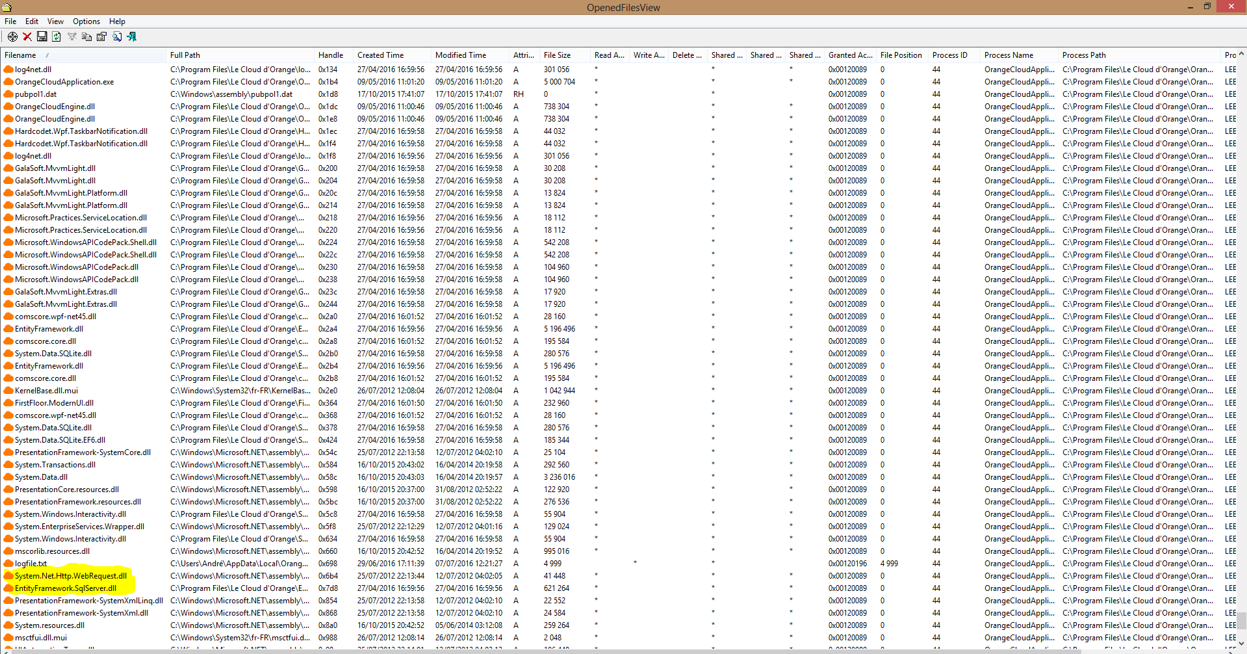Click the red X delete handle icon
1247x654 pixels.
(x=27, y=36)
